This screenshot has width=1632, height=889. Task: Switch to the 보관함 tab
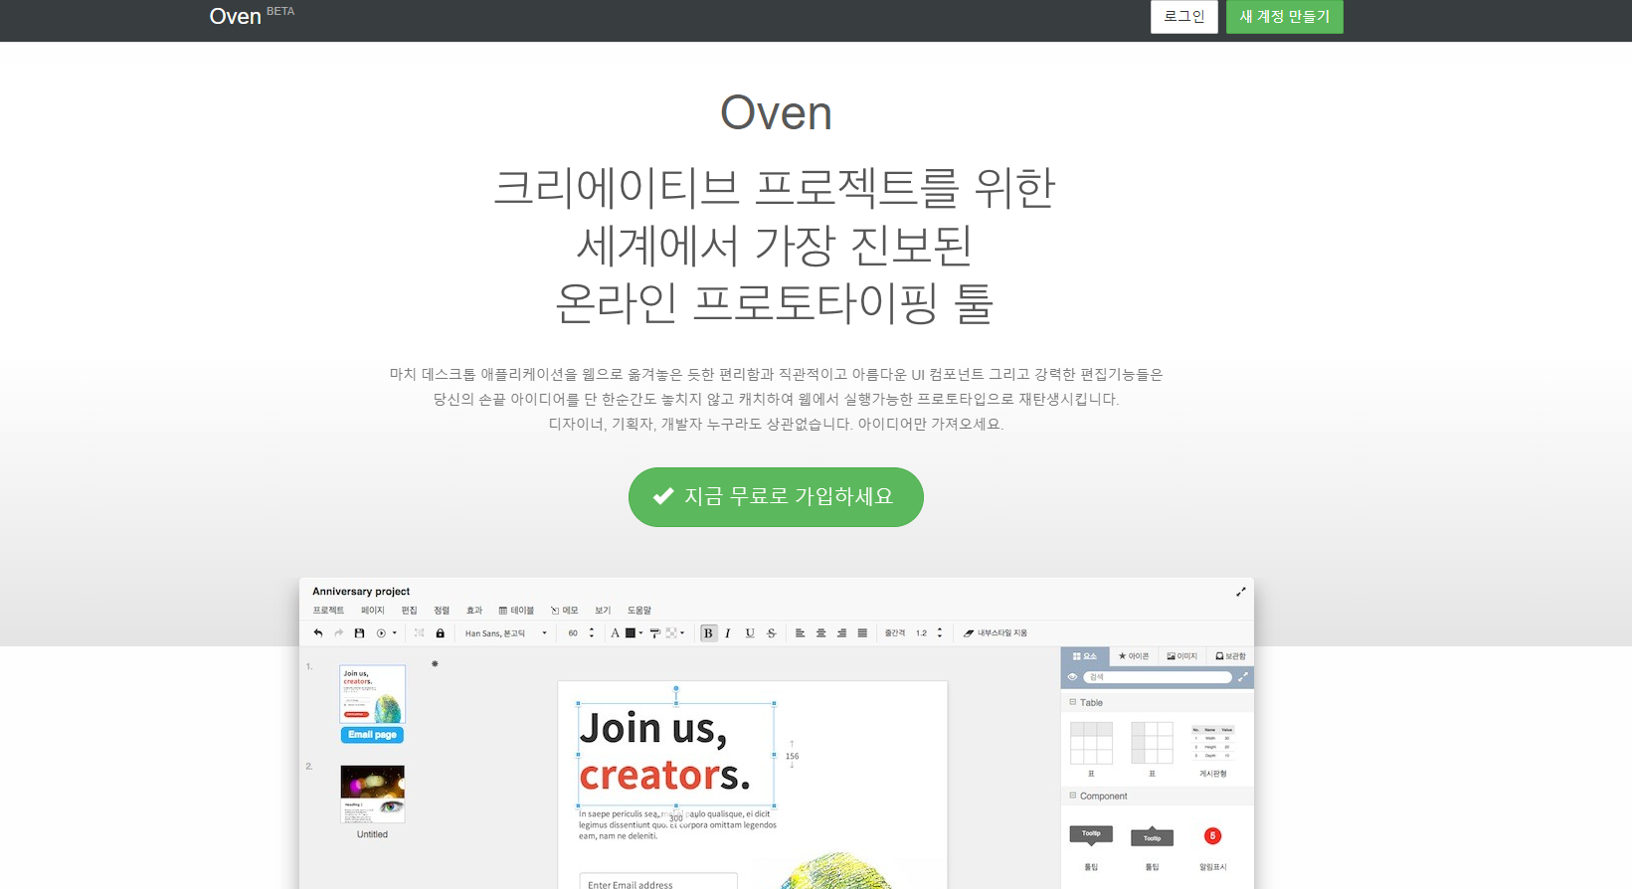1230,656
